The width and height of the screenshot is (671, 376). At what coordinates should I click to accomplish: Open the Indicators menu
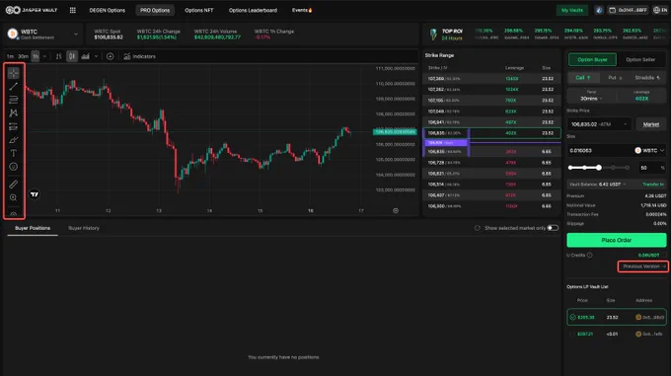pyautogui.click(x=139, y=56)
